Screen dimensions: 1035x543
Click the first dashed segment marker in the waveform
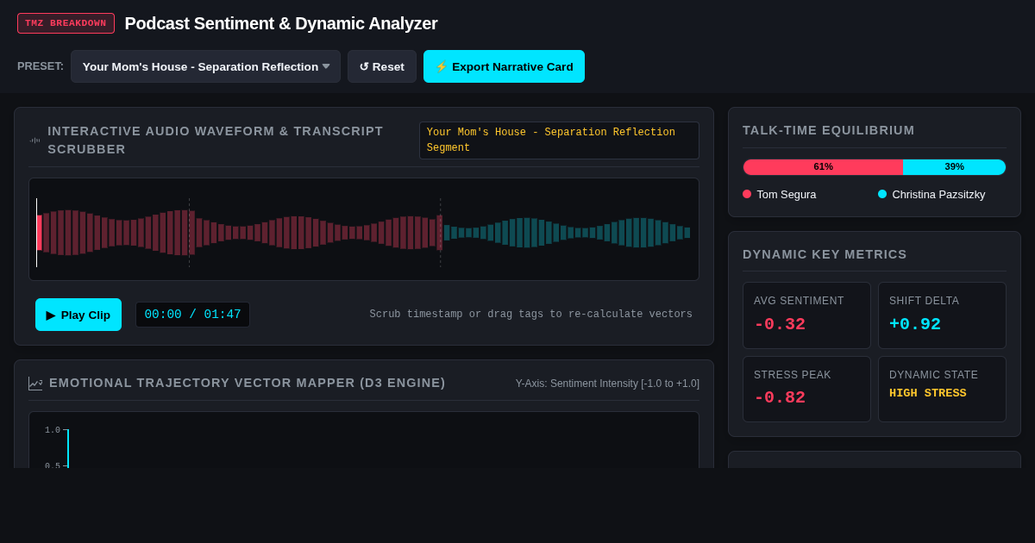pyautogui.click(x=189, y=233)
